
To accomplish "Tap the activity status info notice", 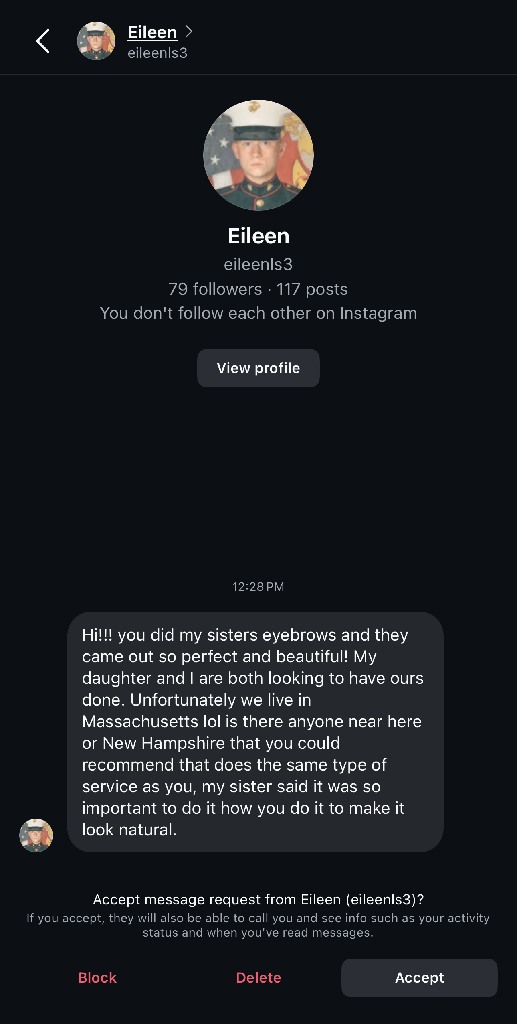I will pos(258,925).
